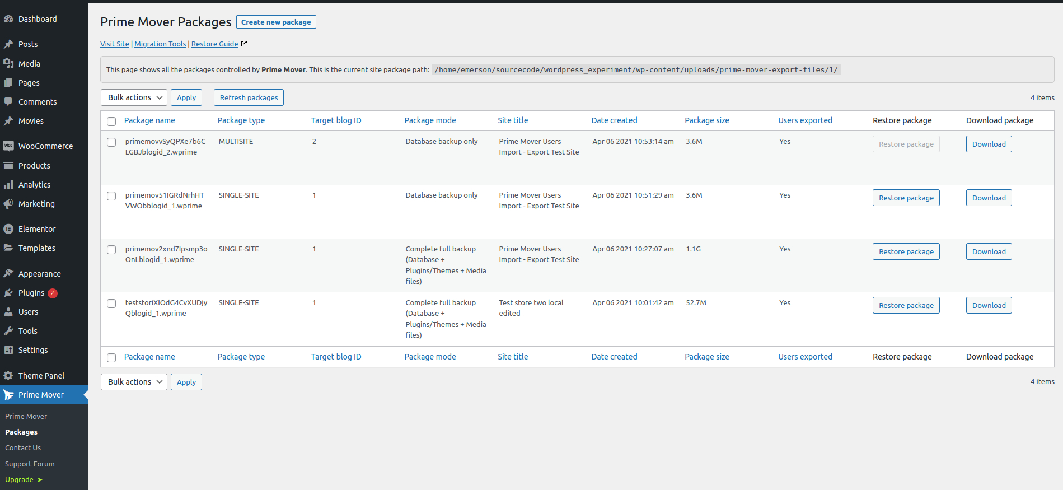
Task: Tick the select-all checkbox in table header
Action: pyautogui.click(x=111, y=121)
